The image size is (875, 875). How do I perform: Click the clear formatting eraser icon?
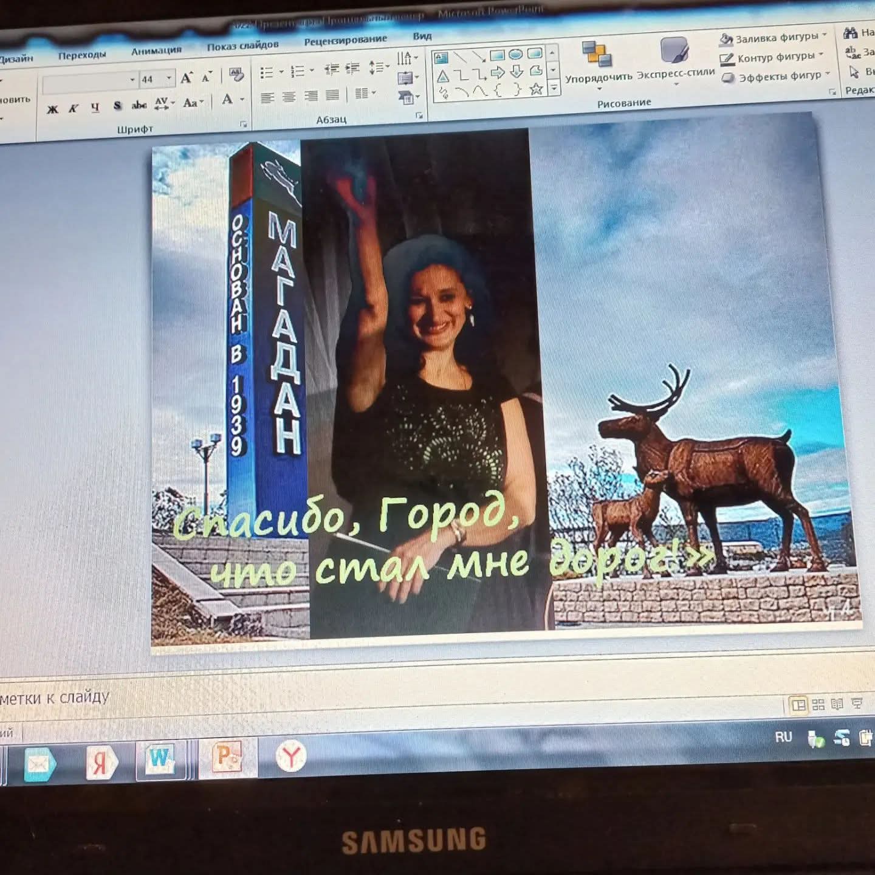[236, 75]
